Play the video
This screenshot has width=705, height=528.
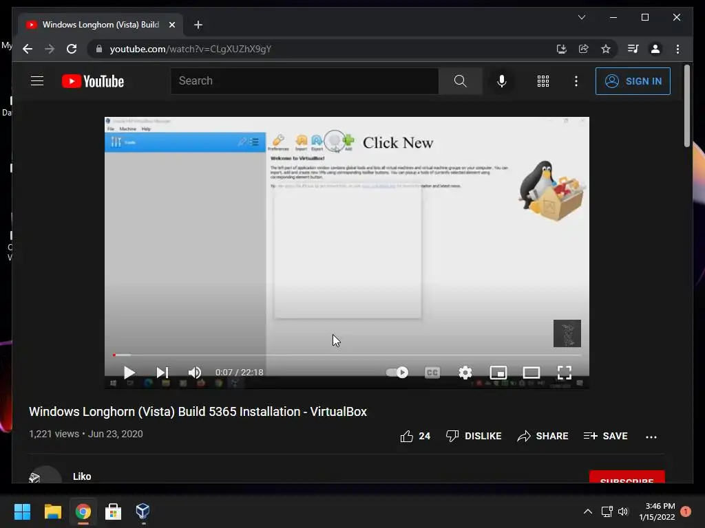129,372
